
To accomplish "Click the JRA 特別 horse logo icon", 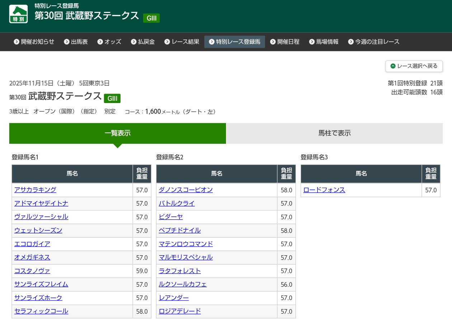I will 18,14.
